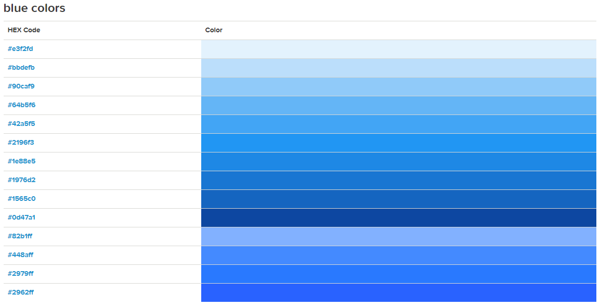This screenshot has width=600, height=306.
Task: Select the #448aff accent color swatch
Action: point(399,256)
